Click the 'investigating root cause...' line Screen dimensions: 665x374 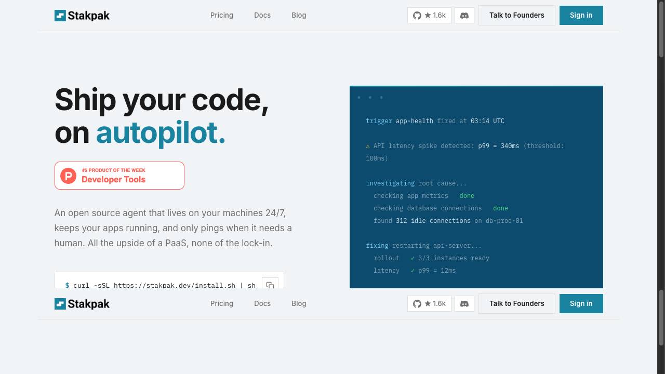point(416,183)
